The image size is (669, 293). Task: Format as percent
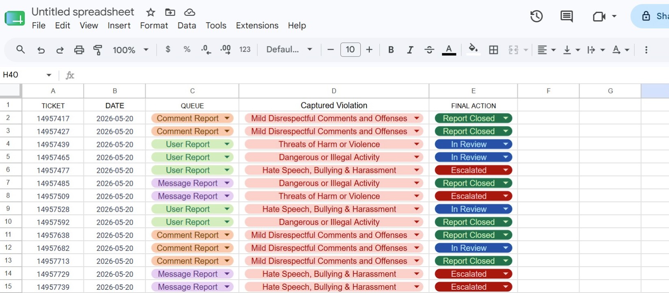tap(187, 50)
